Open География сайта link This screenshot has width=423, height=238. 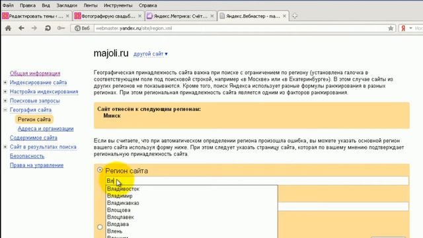click(x=30, y=110)
